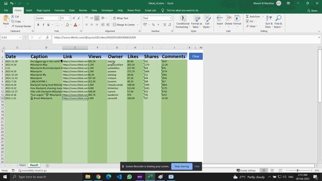This screenshot has height=181, width=322.
Task: Expand the Clear dropdown in Editing group
Action: pos(257,26)
